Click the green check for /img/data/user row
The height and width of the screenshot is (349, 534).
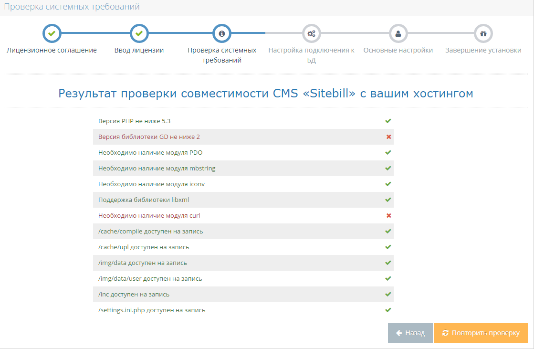[388, 278]
